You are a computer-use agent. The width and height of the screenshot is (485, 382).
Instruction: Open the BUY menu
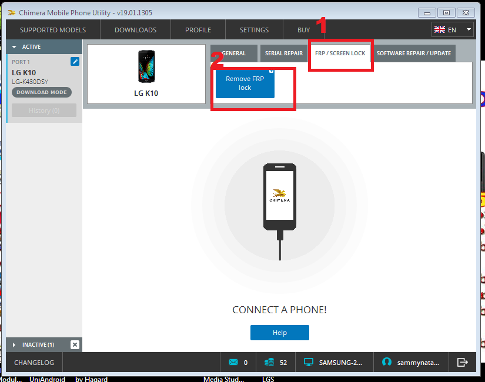pos(303,30)
